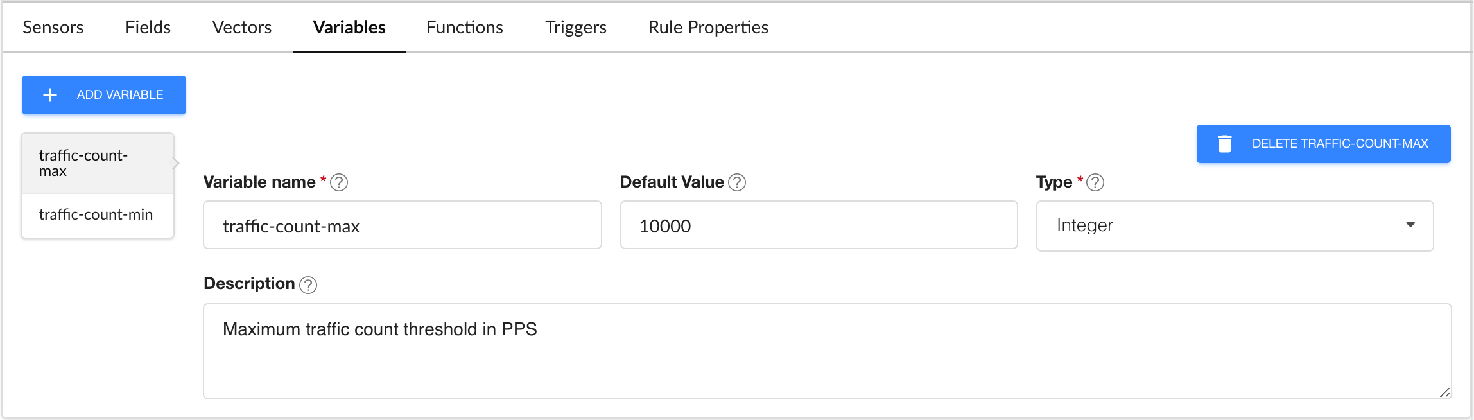This screenshot has height=420, width=1474.
Task: Click into the Variable name input field
Action: (x=402, y=225)
